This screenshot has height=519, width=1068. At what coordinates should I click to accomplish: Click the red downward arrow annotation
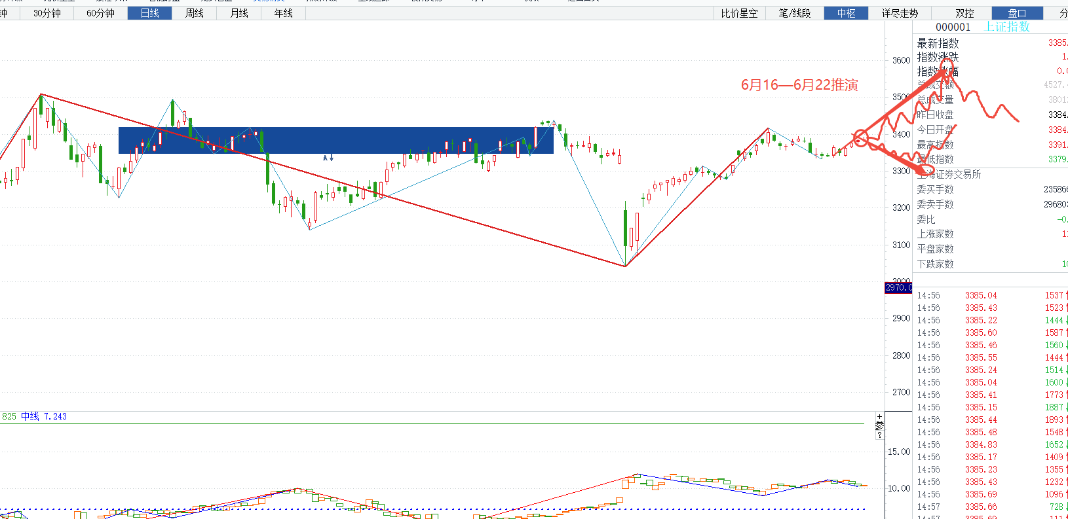pos(904,159)
